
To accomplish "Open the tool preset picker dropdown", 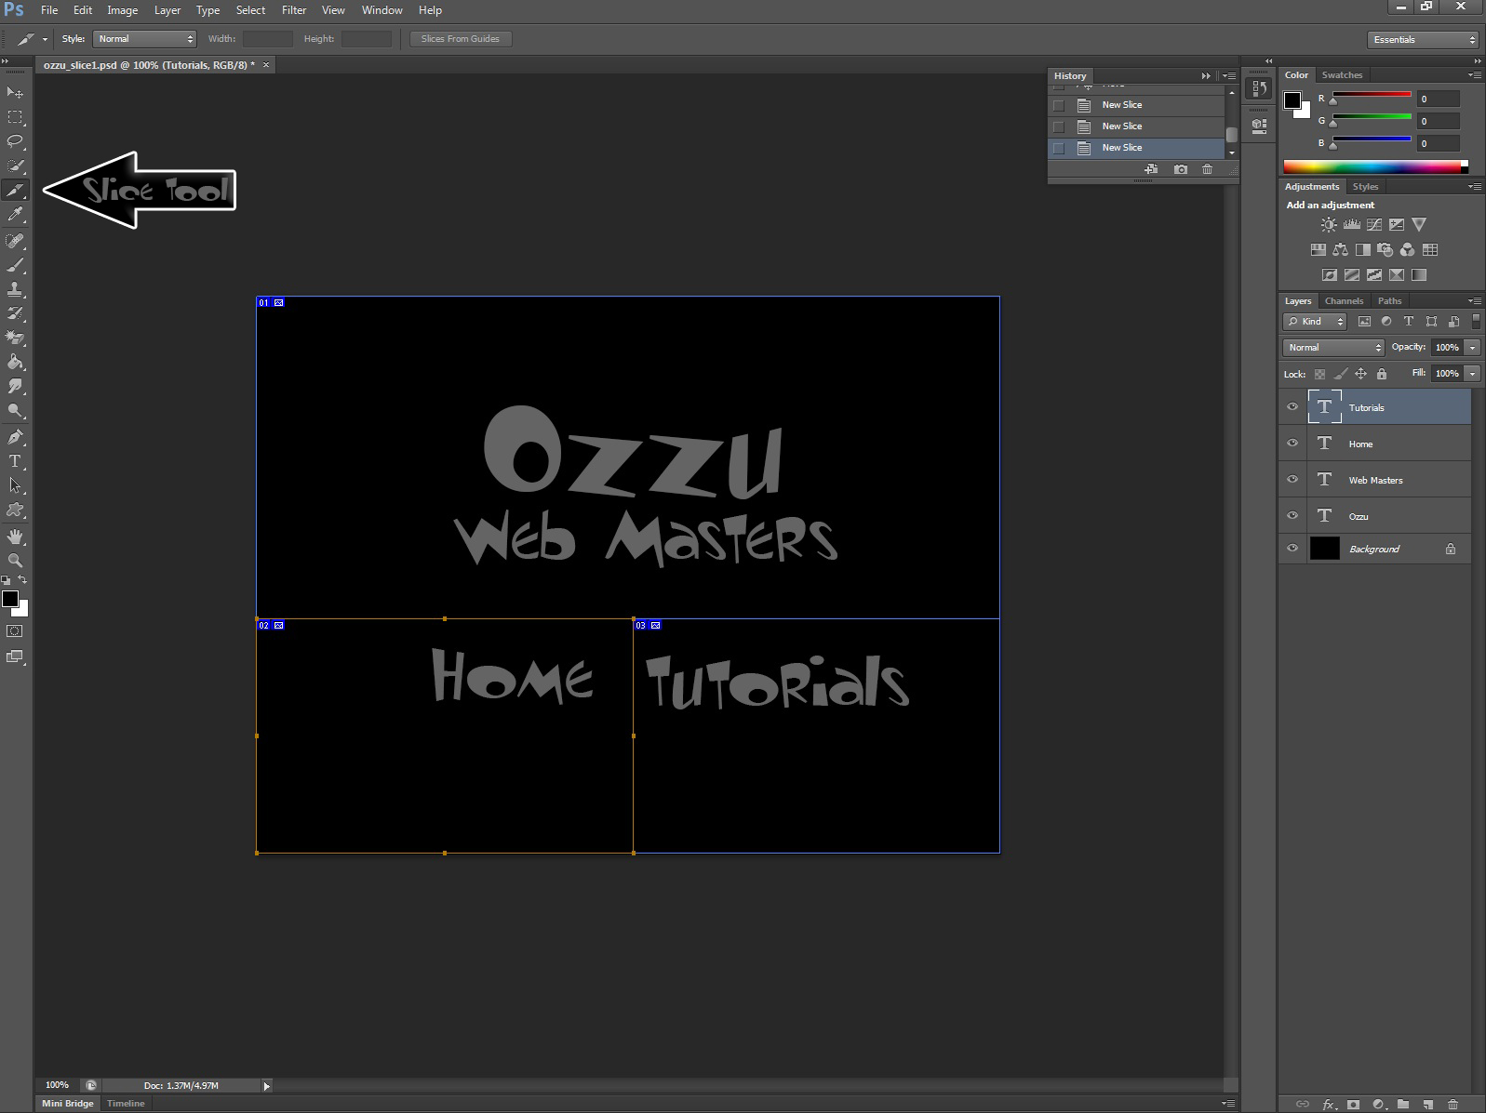I will coord(45,39).
